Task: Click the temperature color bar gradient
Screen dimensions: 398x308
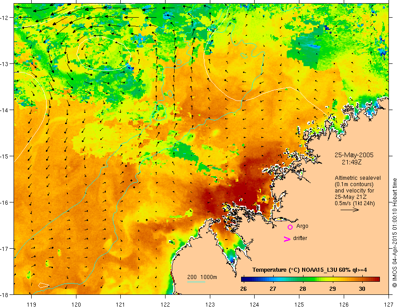Action: [310, 279]
